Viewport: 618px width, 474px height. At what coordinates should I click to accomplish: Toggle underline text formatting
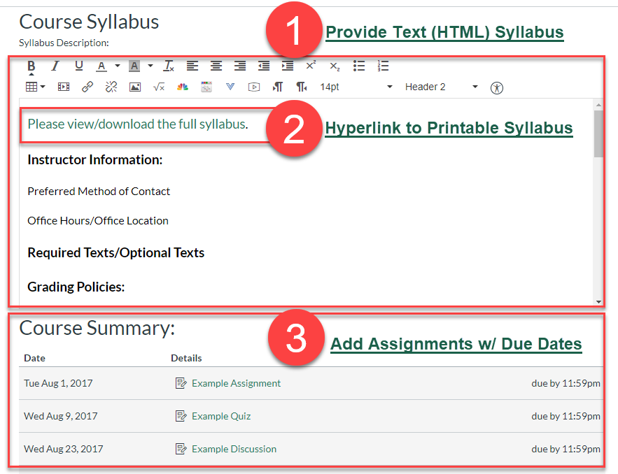click(x=78, y=66)
